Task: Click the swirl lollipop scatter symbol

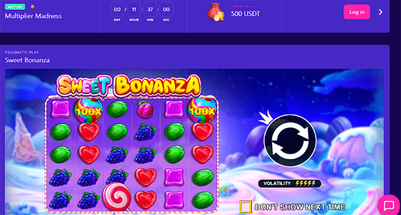Action: pyautogui.click(x=117, y=196)
